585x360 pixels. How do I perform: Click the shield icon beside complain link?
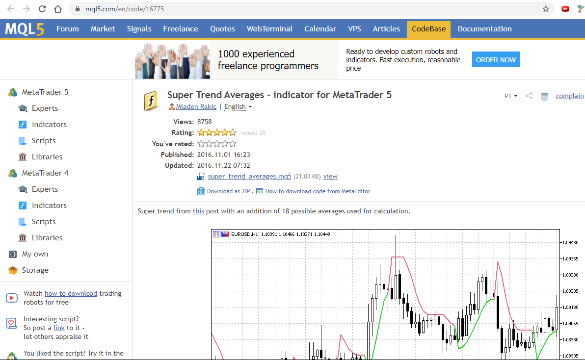544,97
